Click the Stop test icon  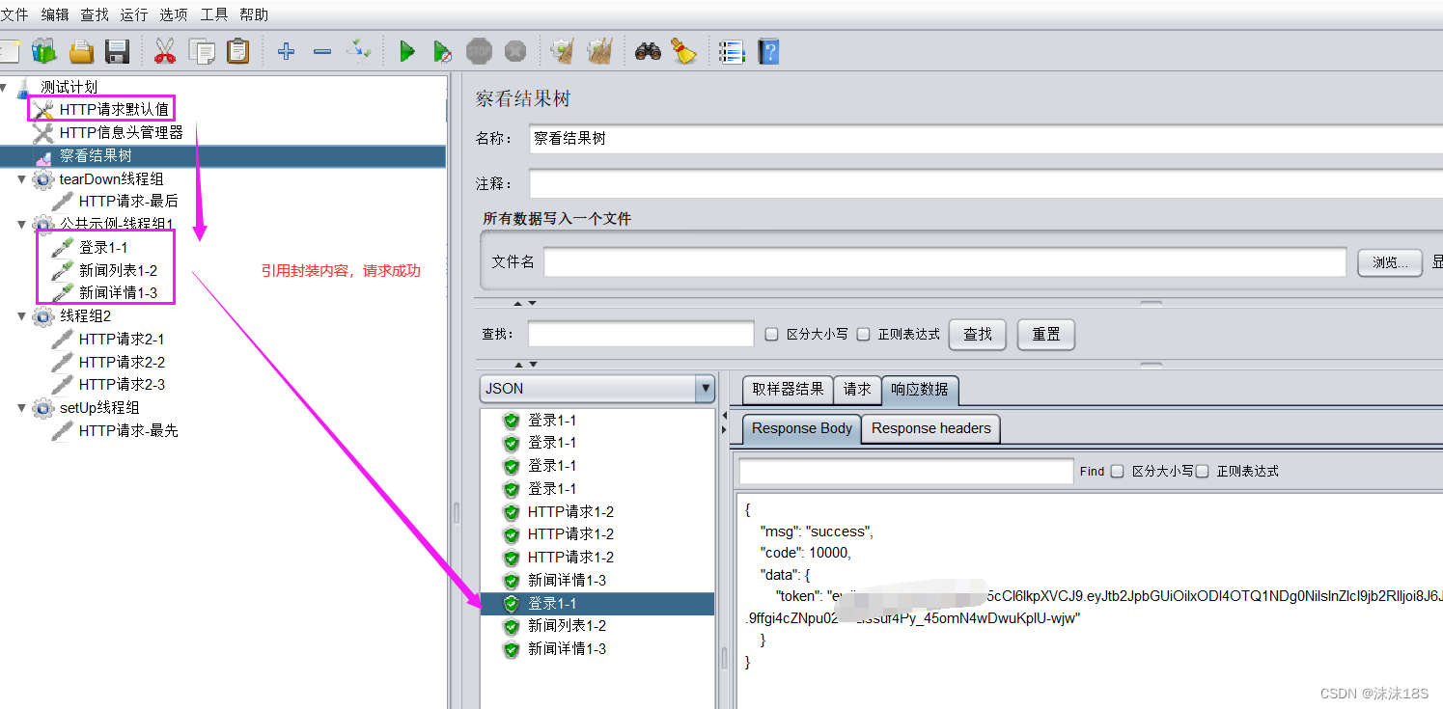coord(479,51)
